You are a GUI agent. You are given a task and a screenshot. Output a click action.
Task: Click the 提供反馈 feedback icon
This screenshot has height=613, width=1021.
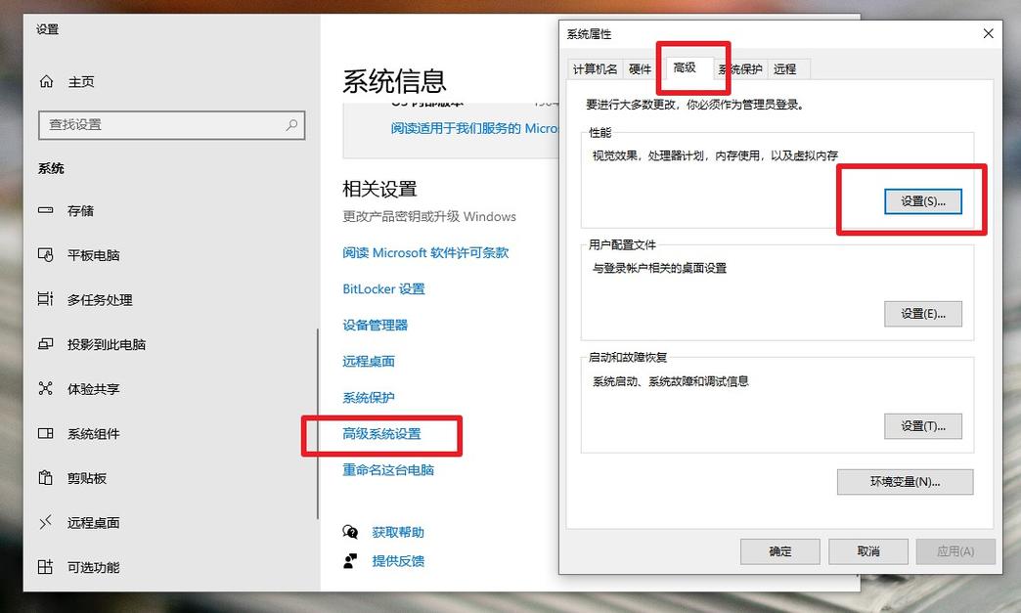[350, 560]
